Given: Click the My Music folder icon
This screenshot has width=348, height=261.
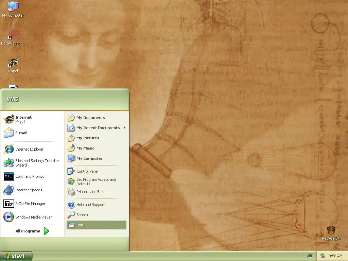Looking at the screenshot, I should click(x=71, y=148).
